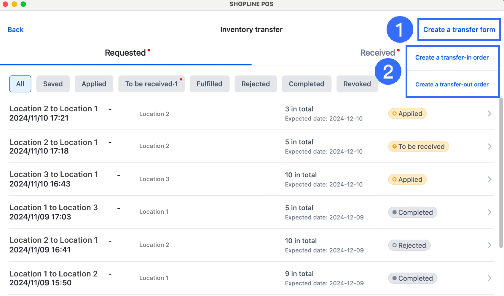Click the vertical scrollbar on the right
The width and height of the screenshot is (504, 296).
(x=501, y=172)
